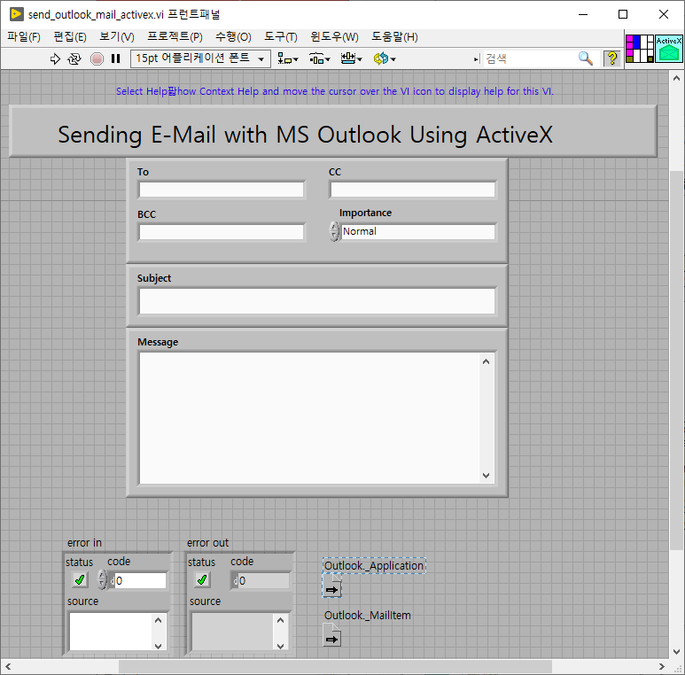Click the ActiveX VI icon

click(x=669, y=49)
